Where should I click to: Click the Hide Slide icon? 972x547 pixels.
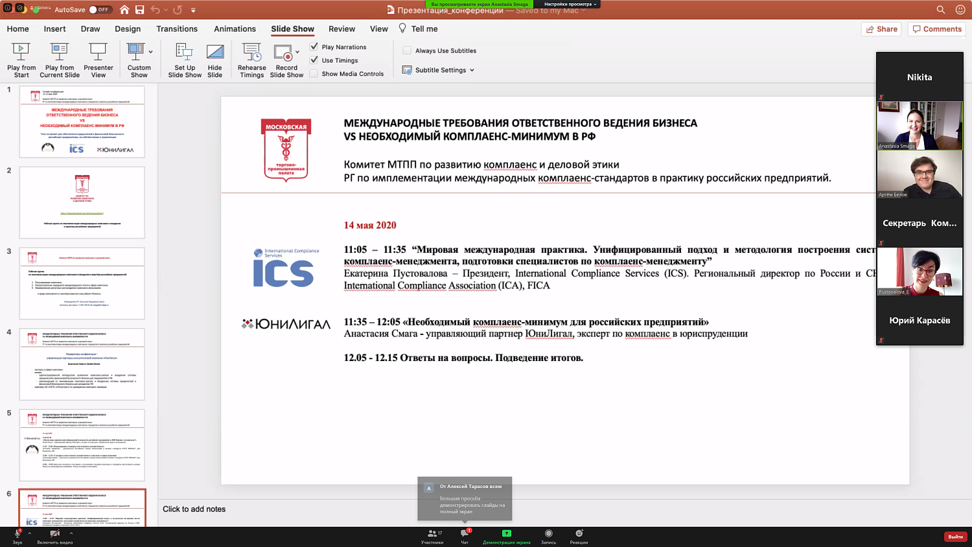(x=215, y=52)
